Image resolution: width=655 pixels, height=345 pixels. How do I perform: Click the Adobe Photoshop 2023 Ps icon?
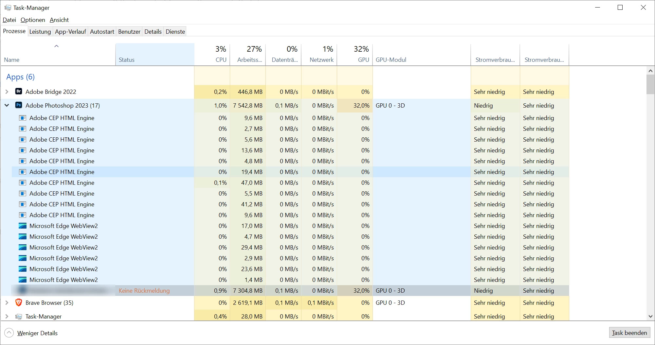tap(19, 105)
